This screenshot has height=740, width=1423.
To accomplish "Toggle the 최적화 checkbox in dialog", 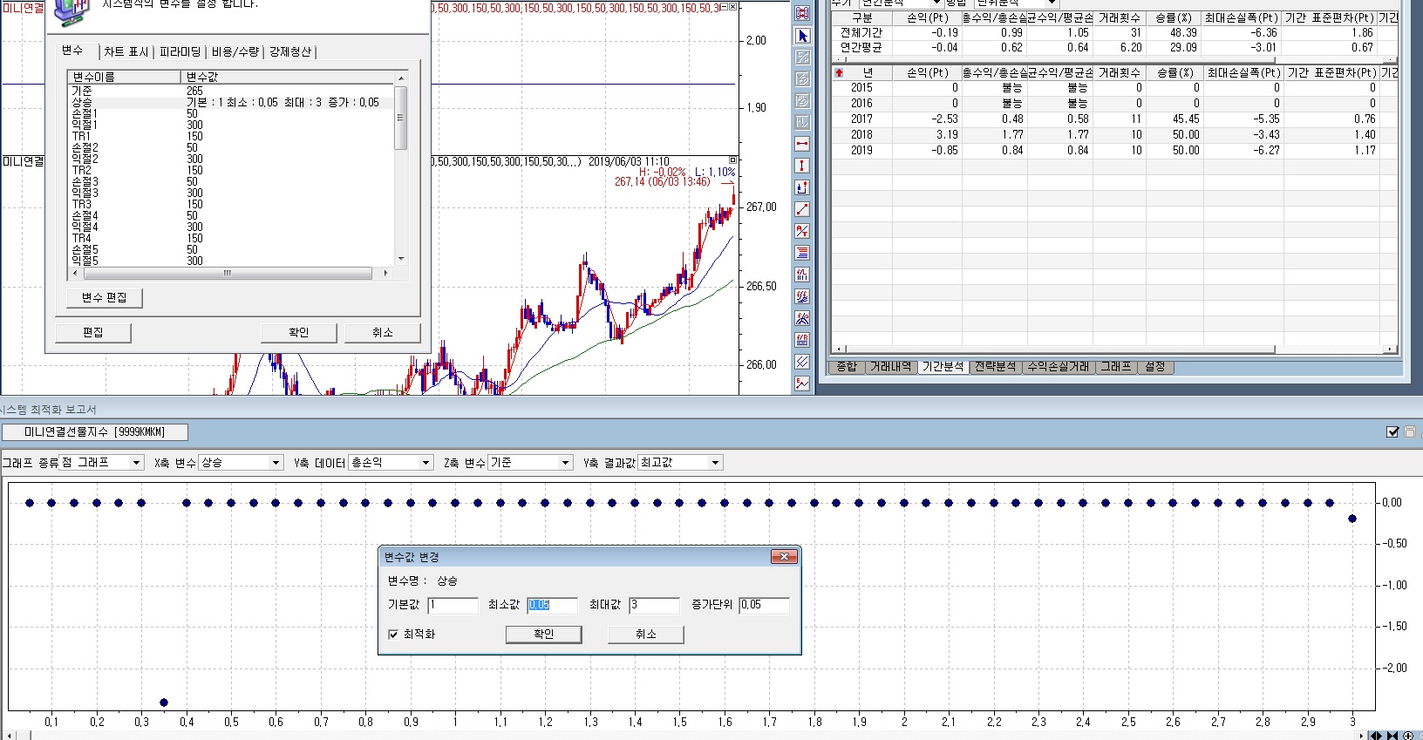I will [x=393, y=635].
